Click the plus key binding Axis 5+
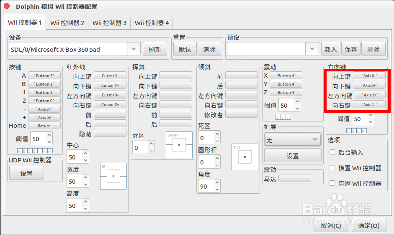The width and height of the screenshot is (394, 235). click(x=44, y=117)
